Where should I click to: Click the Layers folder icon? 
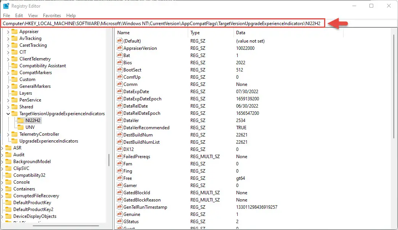pos(15,93)
